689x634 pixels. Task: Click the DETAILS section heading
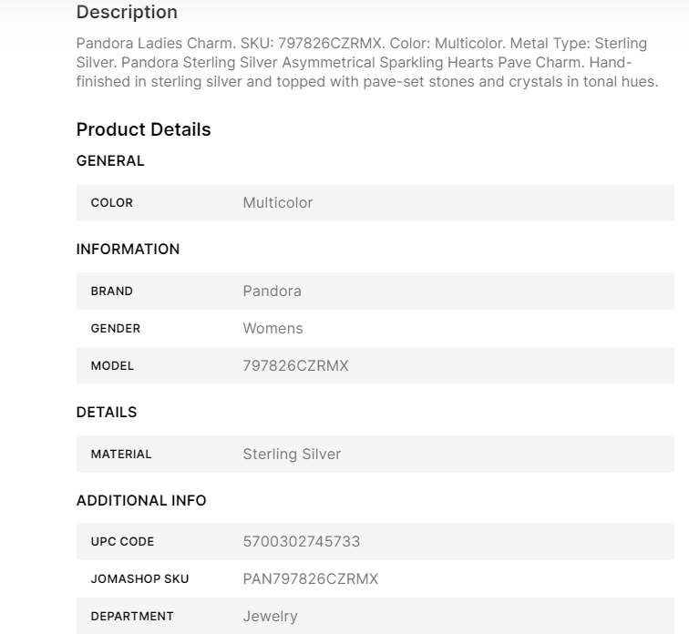pyautogui.click(x=107, y=412)
